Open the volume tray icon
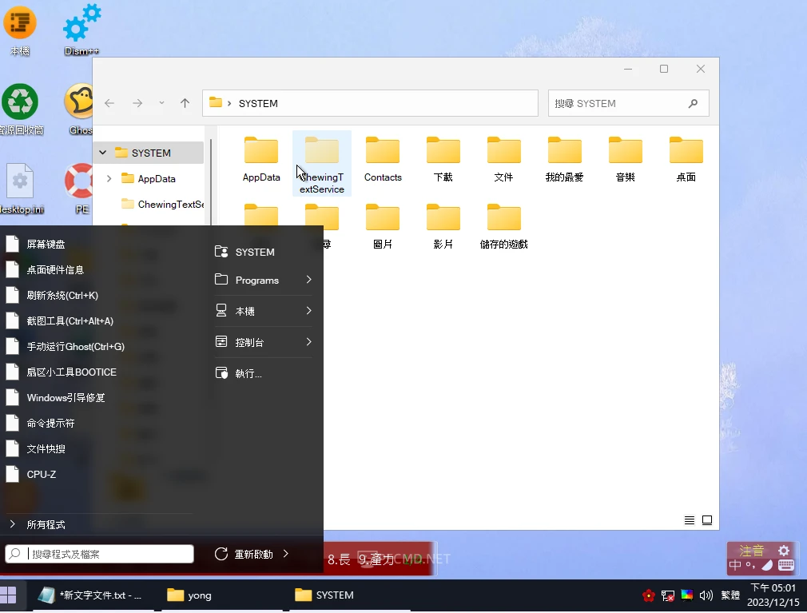This screenshot has width=807, height=613. tap(706, 595)
